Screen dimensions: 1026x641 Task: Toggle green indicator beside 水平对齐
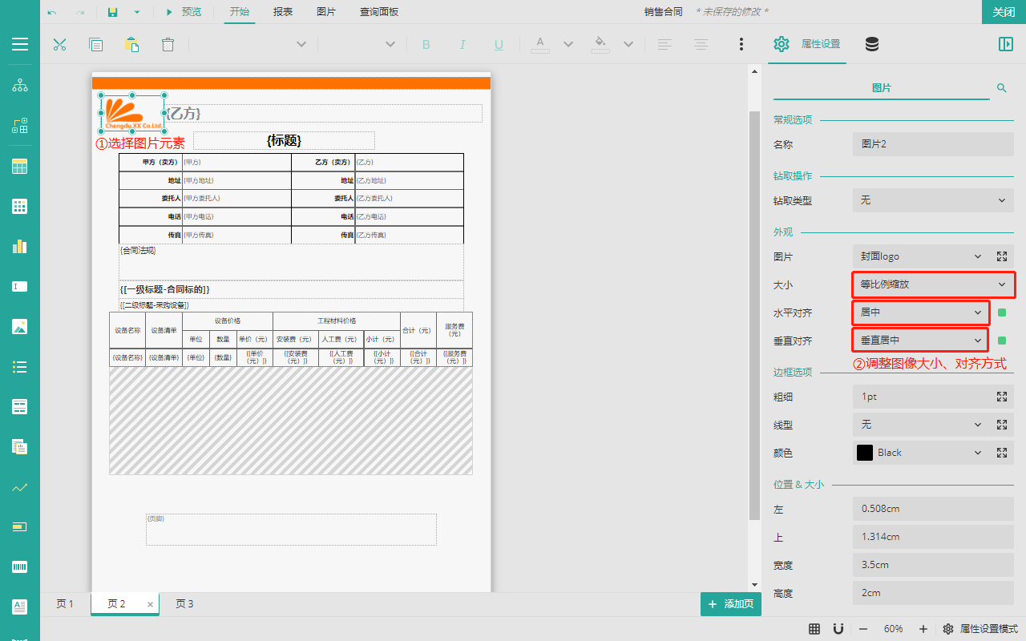point(1002,312)
